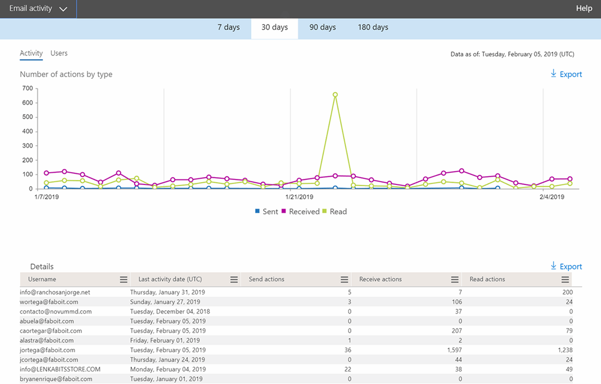Image resolution: width=601 pixels, height=384 pixels.
Task: Toggle the Received series in the legend
Action: coord(300,211)
